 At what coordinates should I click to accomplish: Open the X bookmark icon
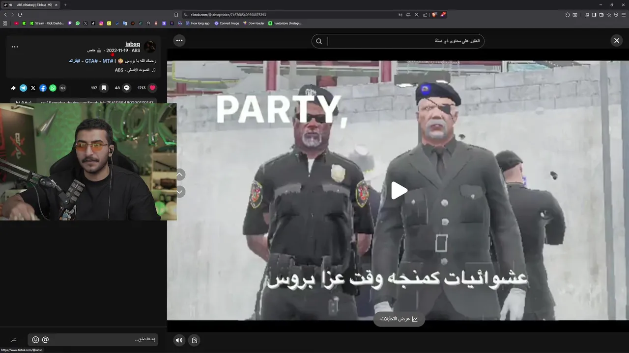tap(86, 23)
